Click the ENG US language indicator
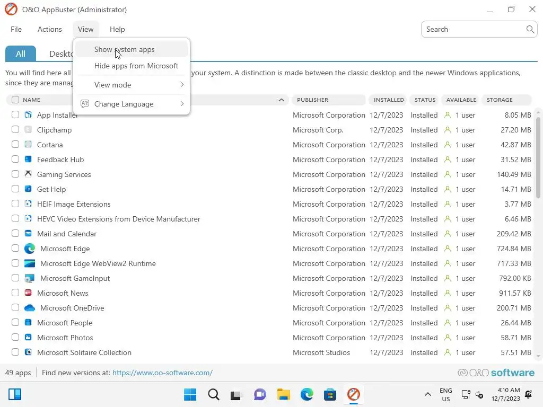Image resolution: width=543 pixels, height=407 pixels. pos(445,394)
